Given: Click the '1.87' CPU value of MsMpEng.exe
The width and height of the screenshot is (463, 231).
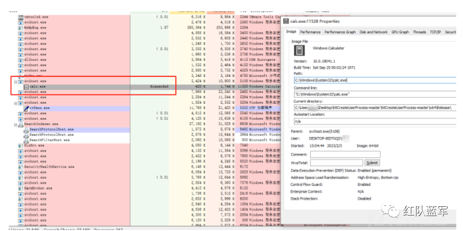Looking at the screenshot, I should (x=164, y=28).
